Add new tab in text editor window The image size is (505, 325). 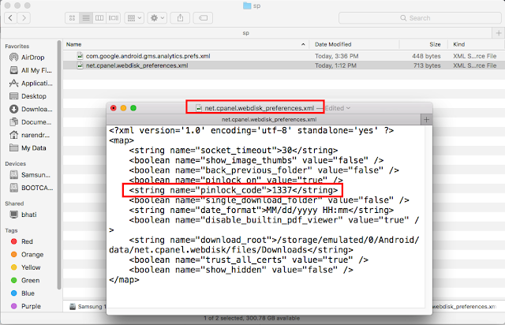tap(426, 119)
